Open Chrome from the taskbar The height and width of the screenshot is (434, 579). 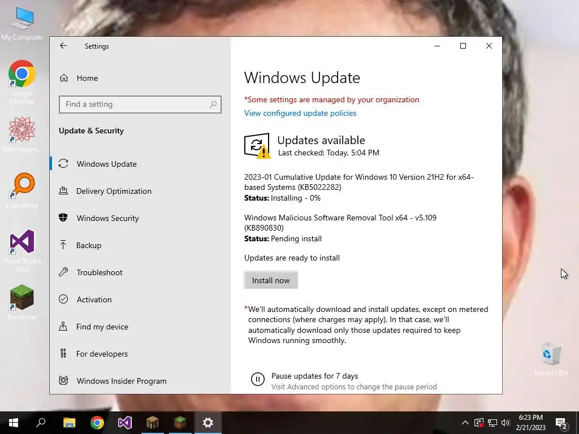(x=97, y=423)
